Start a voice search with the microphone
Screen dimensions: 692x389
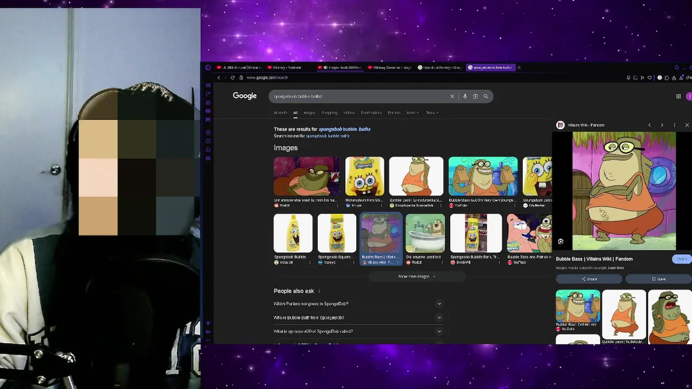click(x=464, y=96)
